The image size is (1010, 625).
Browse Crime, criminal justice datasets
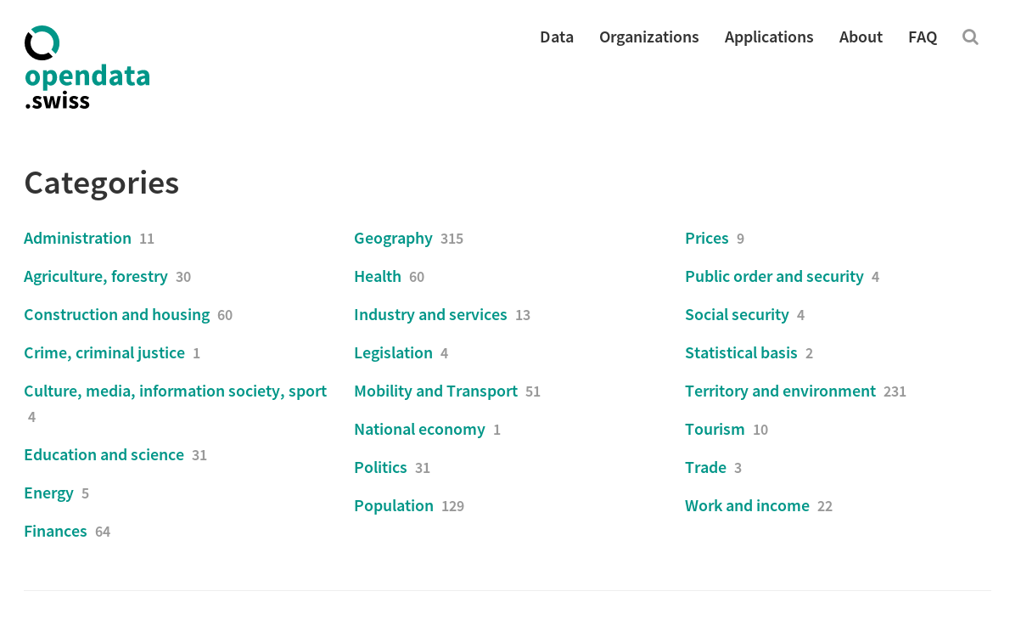(x=104, y=353)
